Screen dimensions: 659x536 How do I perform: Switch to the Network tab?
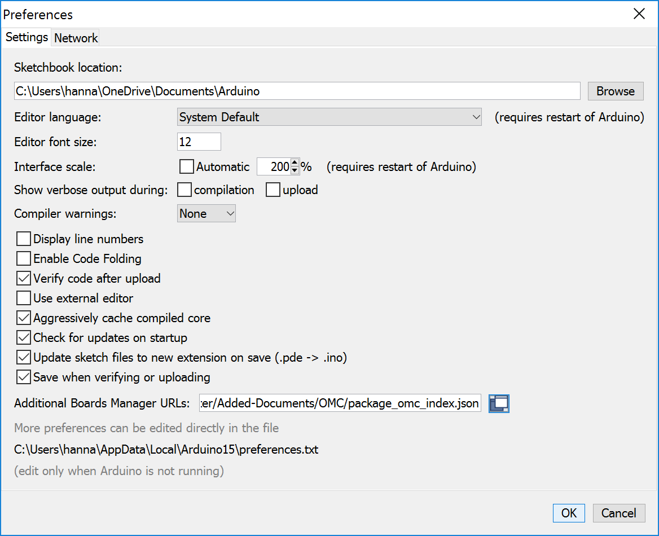pyautogui.click(x=75, y=37)
